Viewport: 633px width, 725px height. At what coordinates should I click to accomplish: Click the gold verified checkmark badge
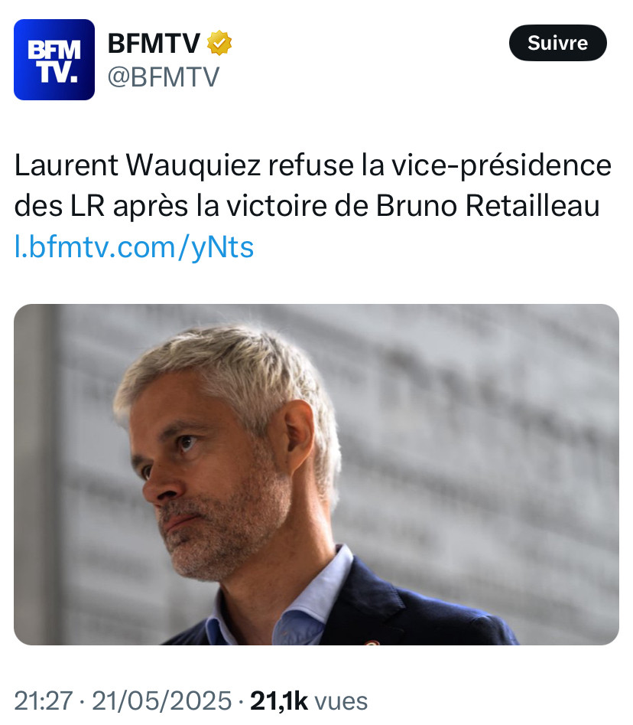(219, 43)
